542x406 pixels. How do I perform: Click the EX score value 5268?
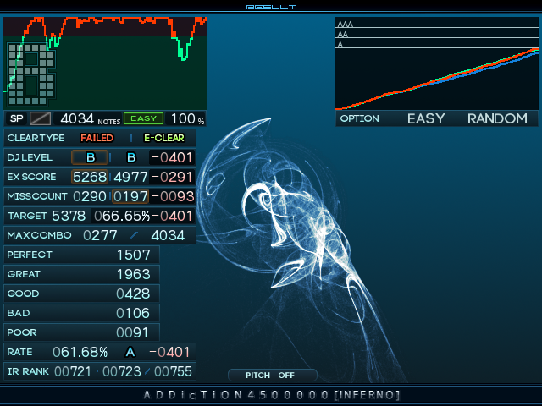(x=90, y=177)
